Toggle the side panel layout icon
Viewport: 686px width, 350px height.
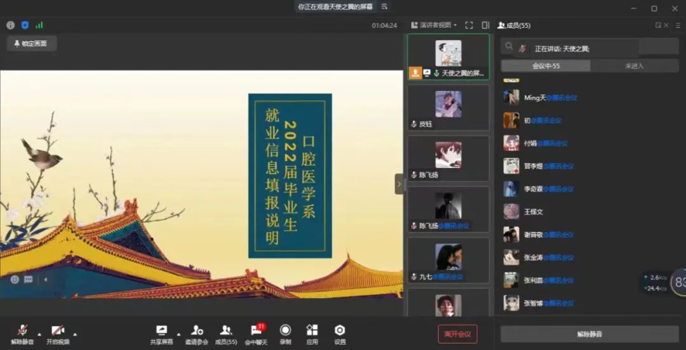click(485, 25)
